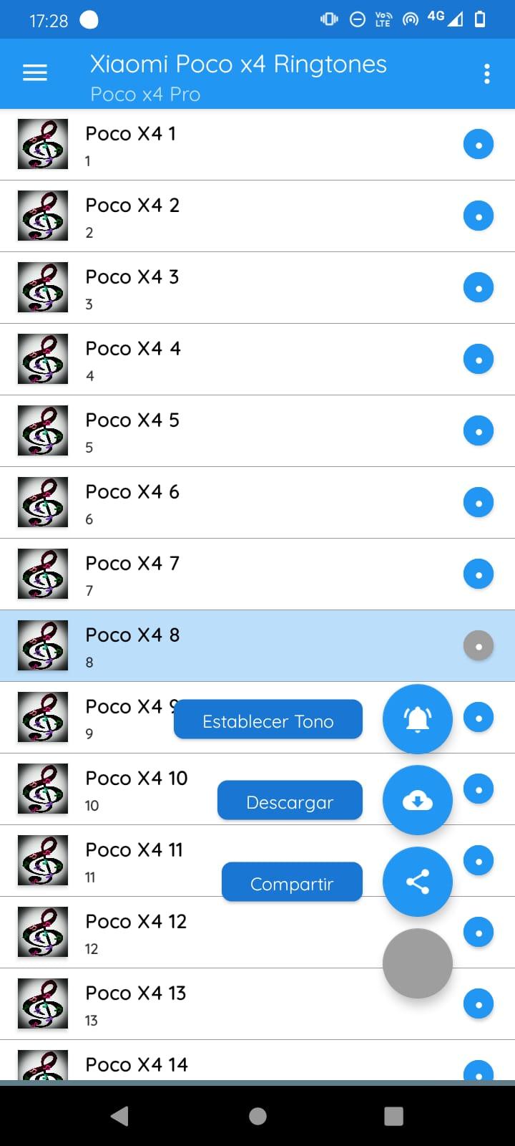Tap the cloud download floating icon
This screenshot has height=1146, width=515.
(x=418, y=800)
